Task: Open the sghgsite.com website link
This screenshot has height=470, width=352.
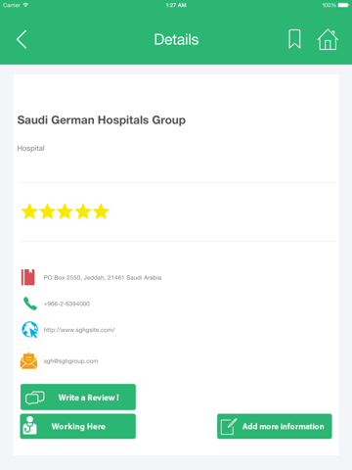Action: tap(79, 330)
